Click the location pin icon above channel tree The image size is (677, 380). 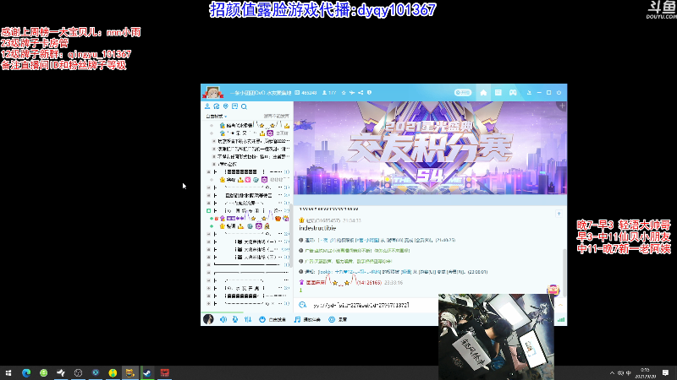225,106
